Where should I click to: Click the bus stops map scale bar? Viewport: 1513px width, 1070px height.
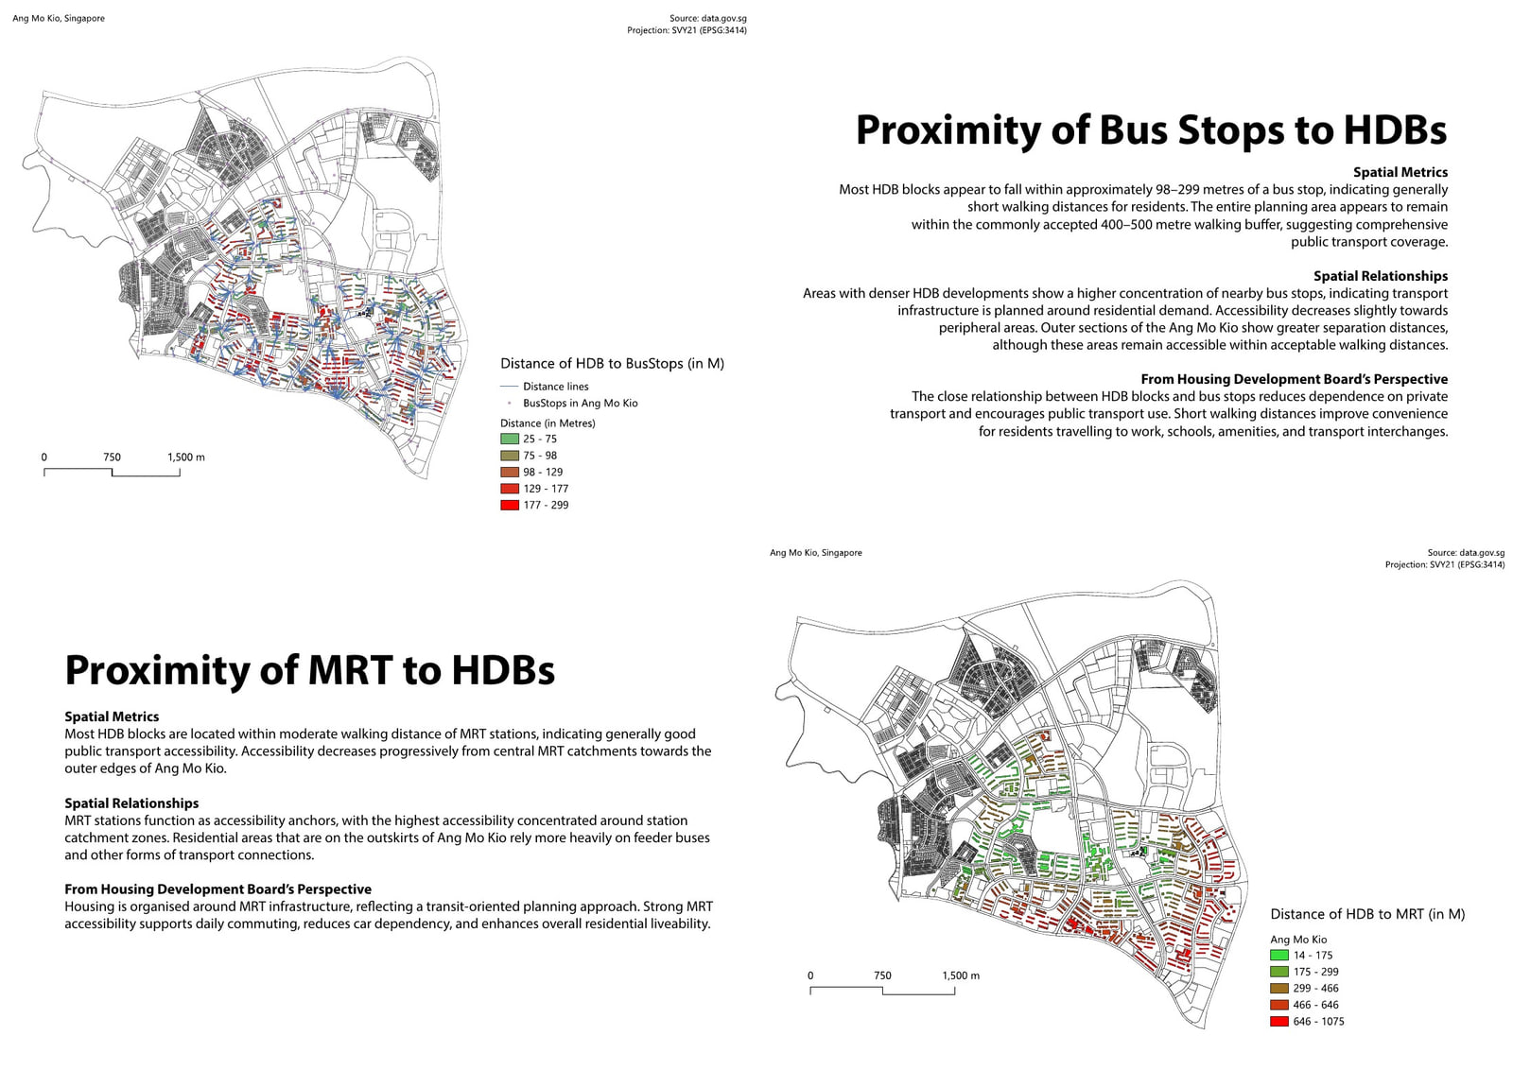pyautogui.click(x=112, y=472)
